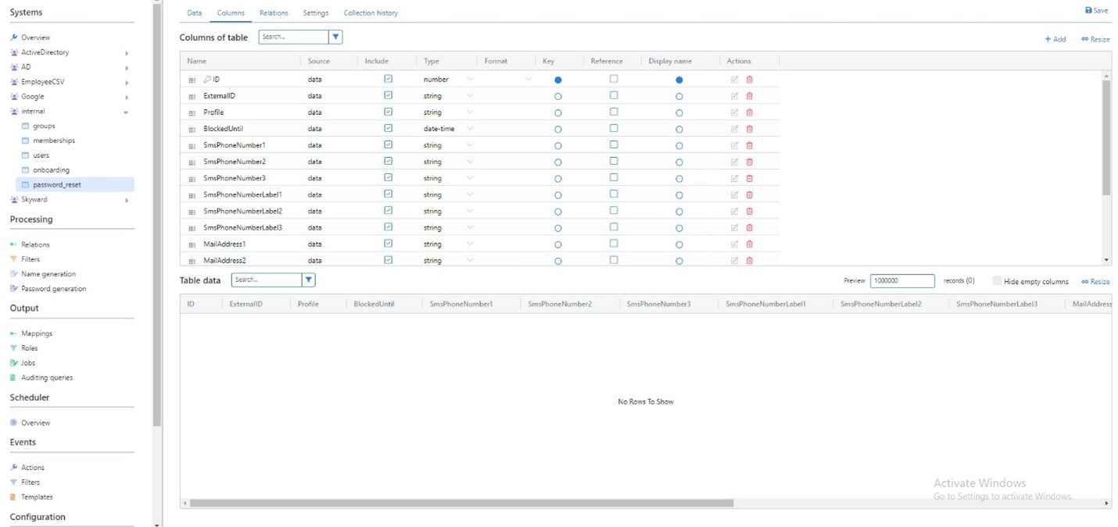
Task: Open the filter funnel next to Table data search
Action: tap(308, 280)
